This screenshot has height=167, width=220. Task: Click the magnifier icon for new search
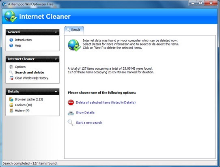(71, 122)
